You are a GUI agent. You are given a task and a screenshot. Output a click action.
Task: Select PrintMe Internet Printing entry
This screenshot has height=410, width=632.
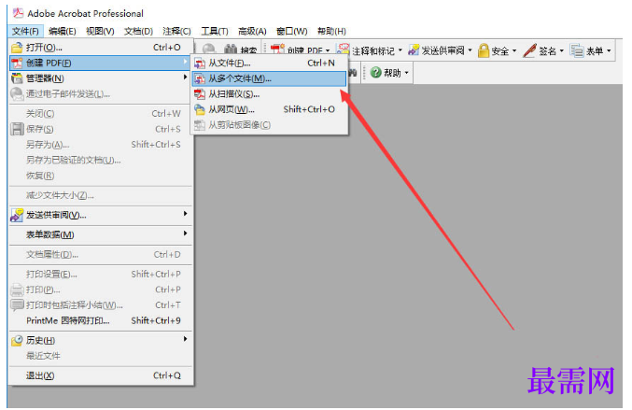point(101,321)
